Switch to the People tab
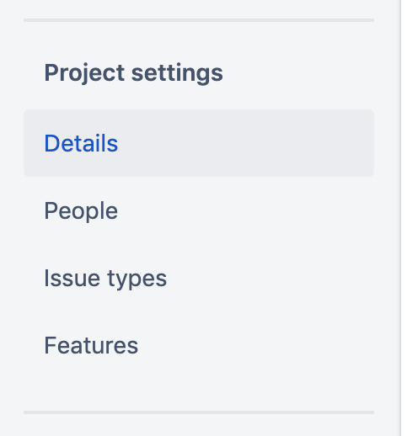This screenshot has height=436, width=418. 199,210
